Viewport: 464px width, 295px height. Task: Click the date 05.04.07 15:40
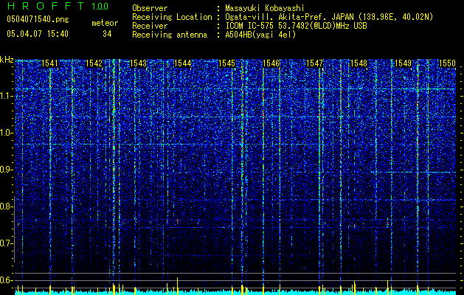(38, 34)
